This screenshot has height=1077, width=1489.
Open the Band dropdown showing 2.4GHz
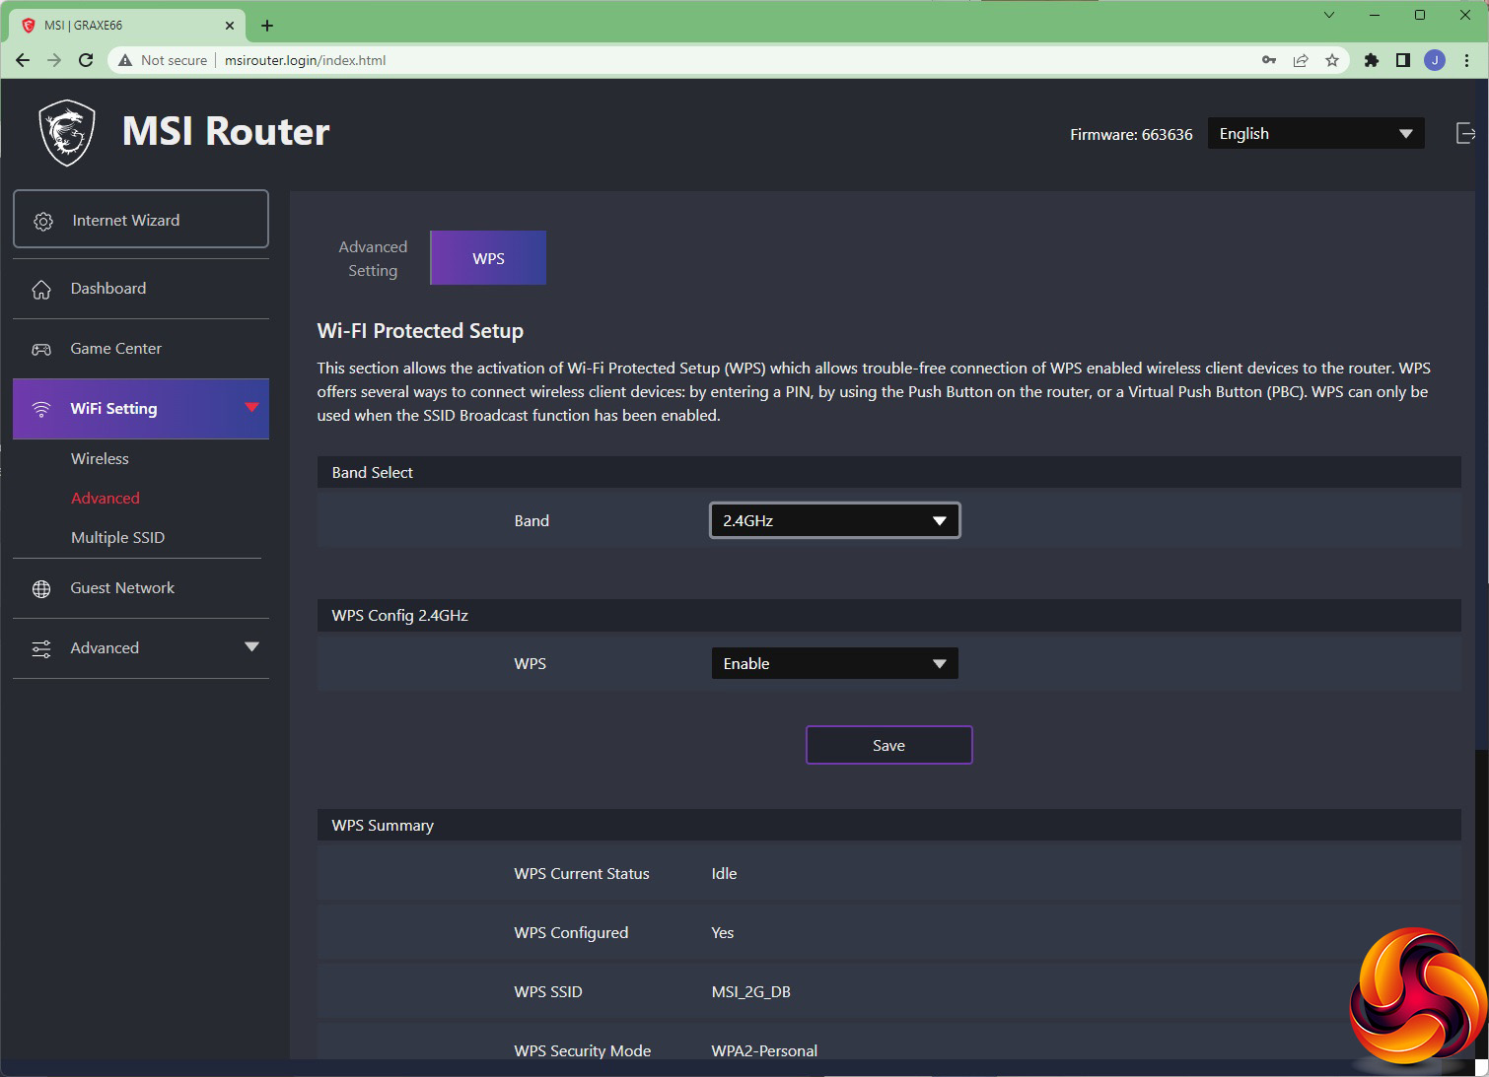(x=835, y=520)
